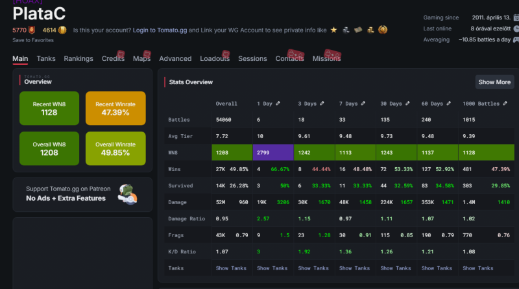Viewport: 519px width, 289px height.
Task: Switch to the Sessions tab
Action: [252, 58]
